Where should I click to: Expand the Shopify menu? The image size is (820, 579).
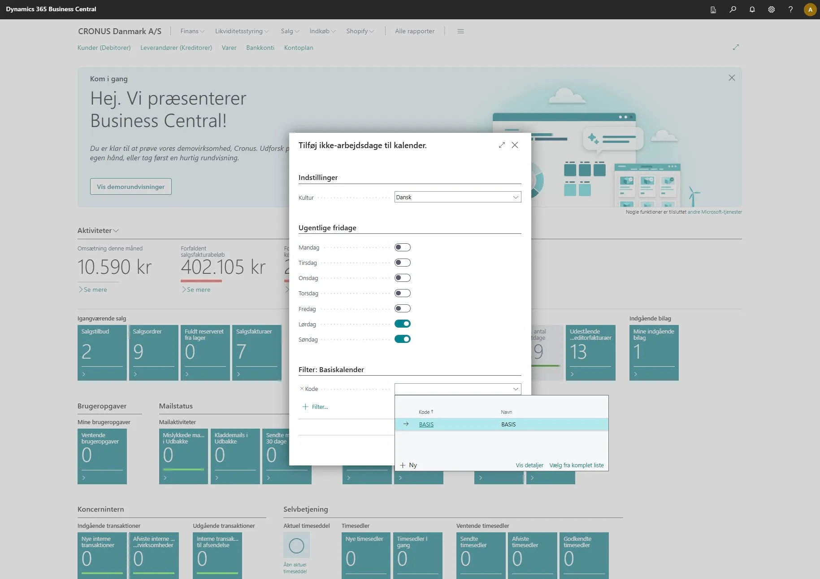point(360,31)
